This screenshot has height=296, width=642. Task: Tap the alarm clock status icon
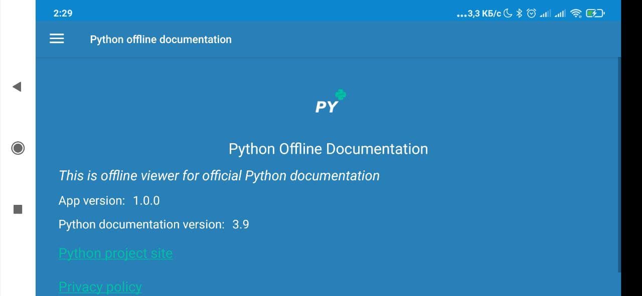pos(531,14)
